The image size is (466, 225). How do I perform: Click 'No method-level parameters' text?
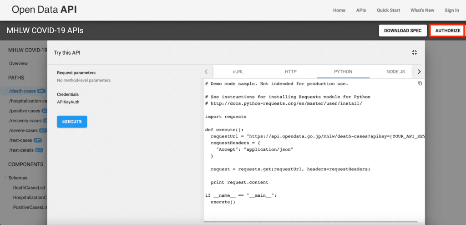84,80
